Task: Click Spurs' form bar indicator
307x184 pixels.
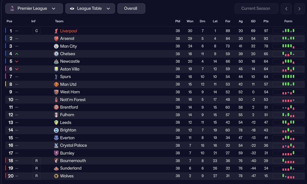Action: point(288,77)
